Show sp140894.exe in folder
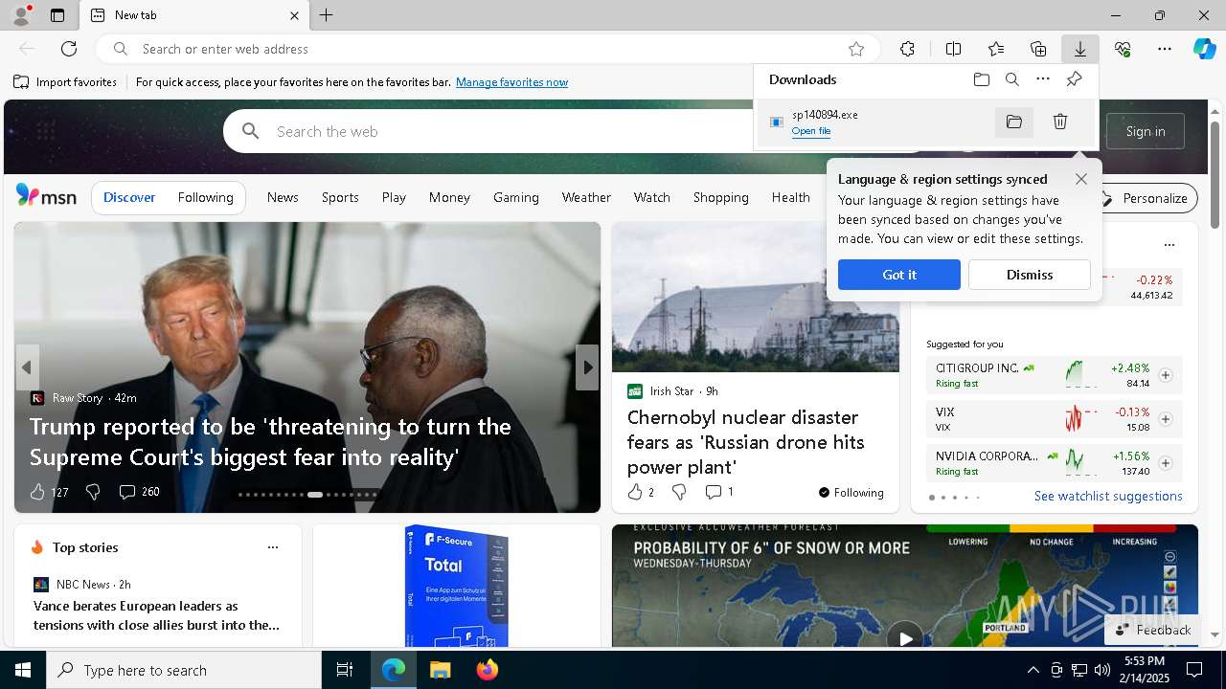Screen dimensions: 1226x689 pos(1014,122)
